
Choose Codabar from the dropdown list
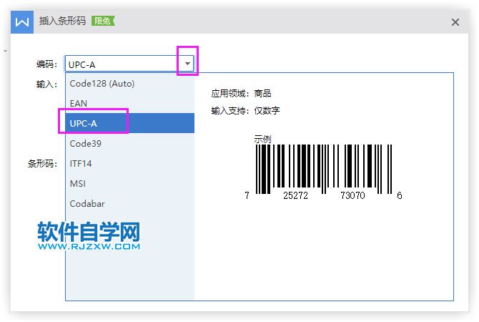[130, 203]
